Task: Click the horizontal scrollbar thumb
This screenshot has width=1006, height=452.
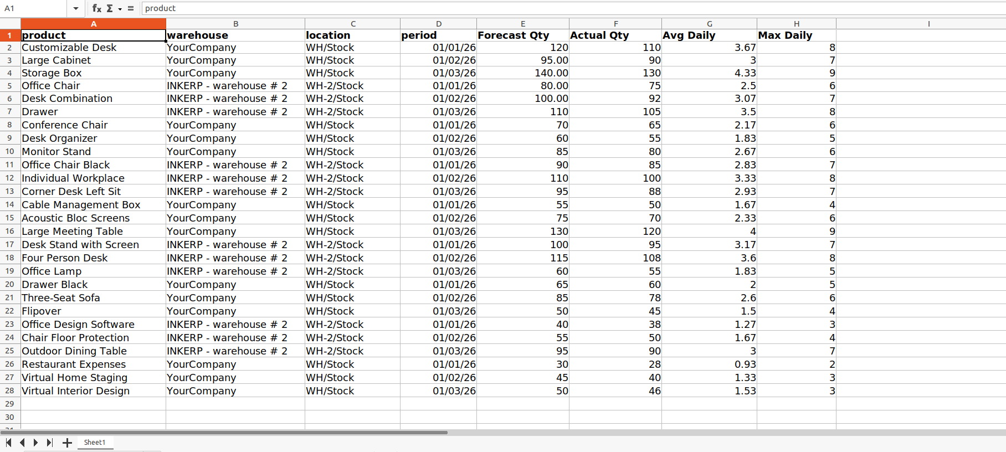Action: coord(224,432)
